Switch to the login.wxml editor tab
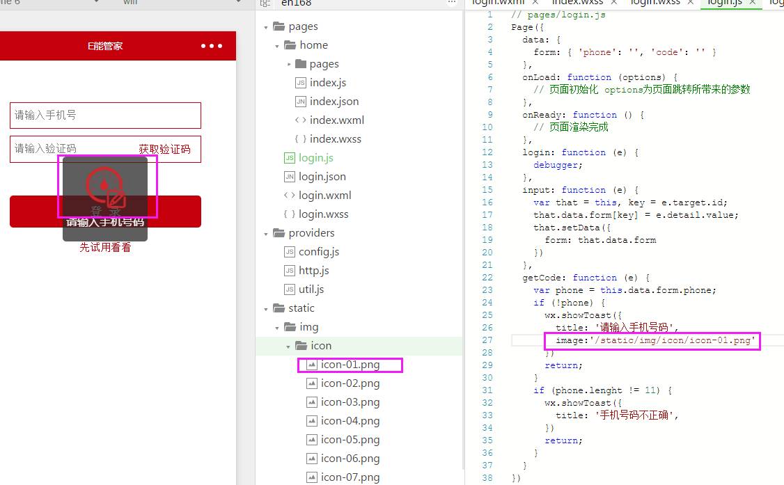 coord(498,3)
